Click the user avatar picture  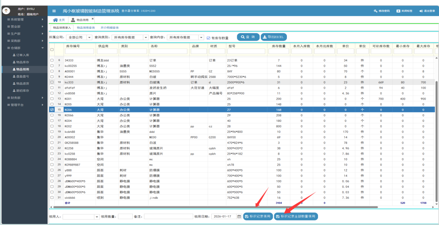tap(6, 11)
